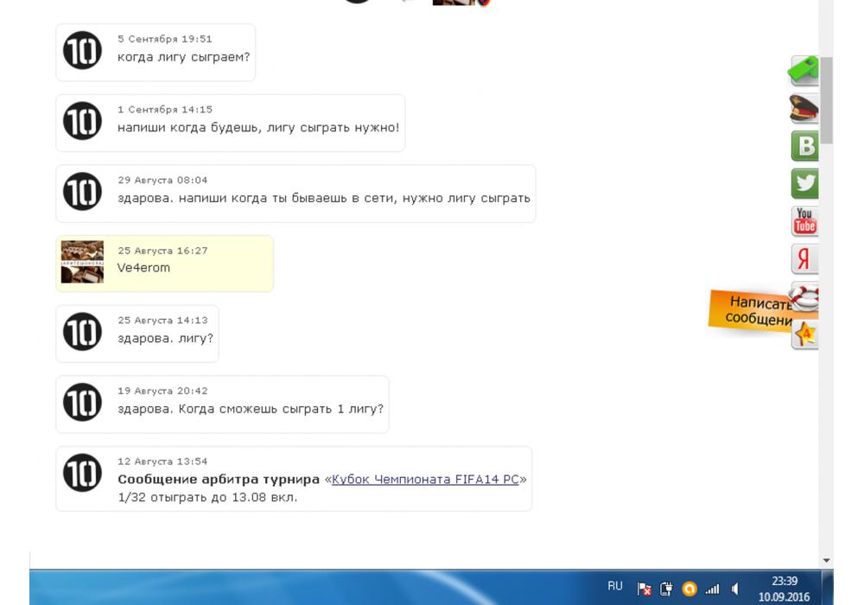864x605 pixels.
Task: Click the timestamp 25 Августа 16:27
Action: (x=162, y=251)
